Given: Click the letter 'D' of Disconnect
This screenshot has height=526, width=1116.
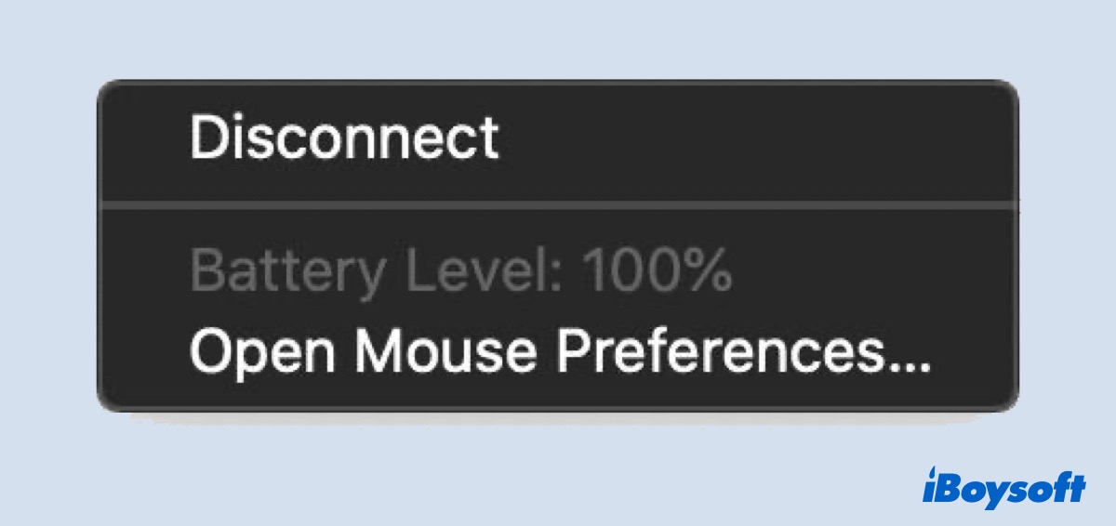Looking at the screenshot, I should click(206, 138).
